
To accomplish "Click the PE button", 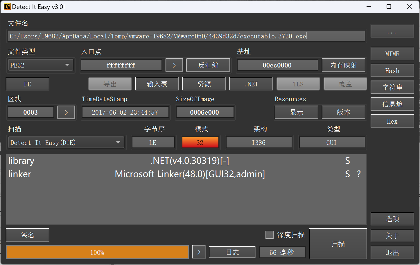I will coord(28,84).
